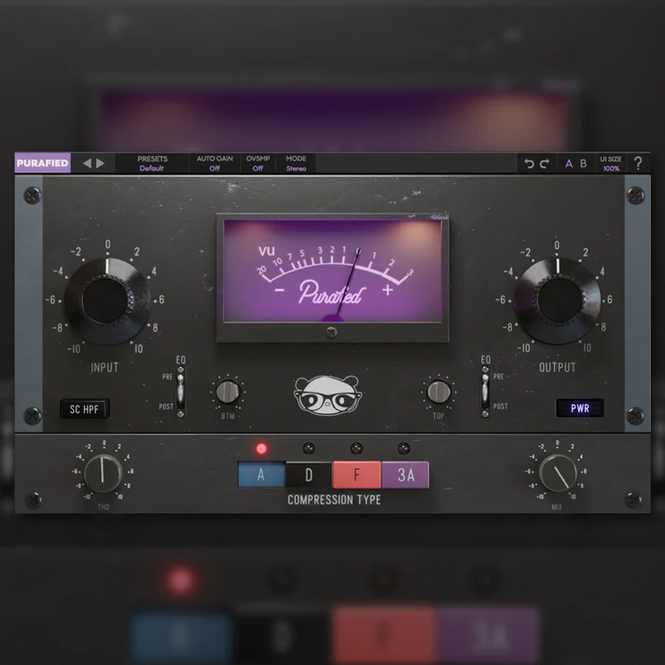Viewport: 665px width, 665px height.
Task: Flip the right EQ pre/post switch
Action: [485, 392]
